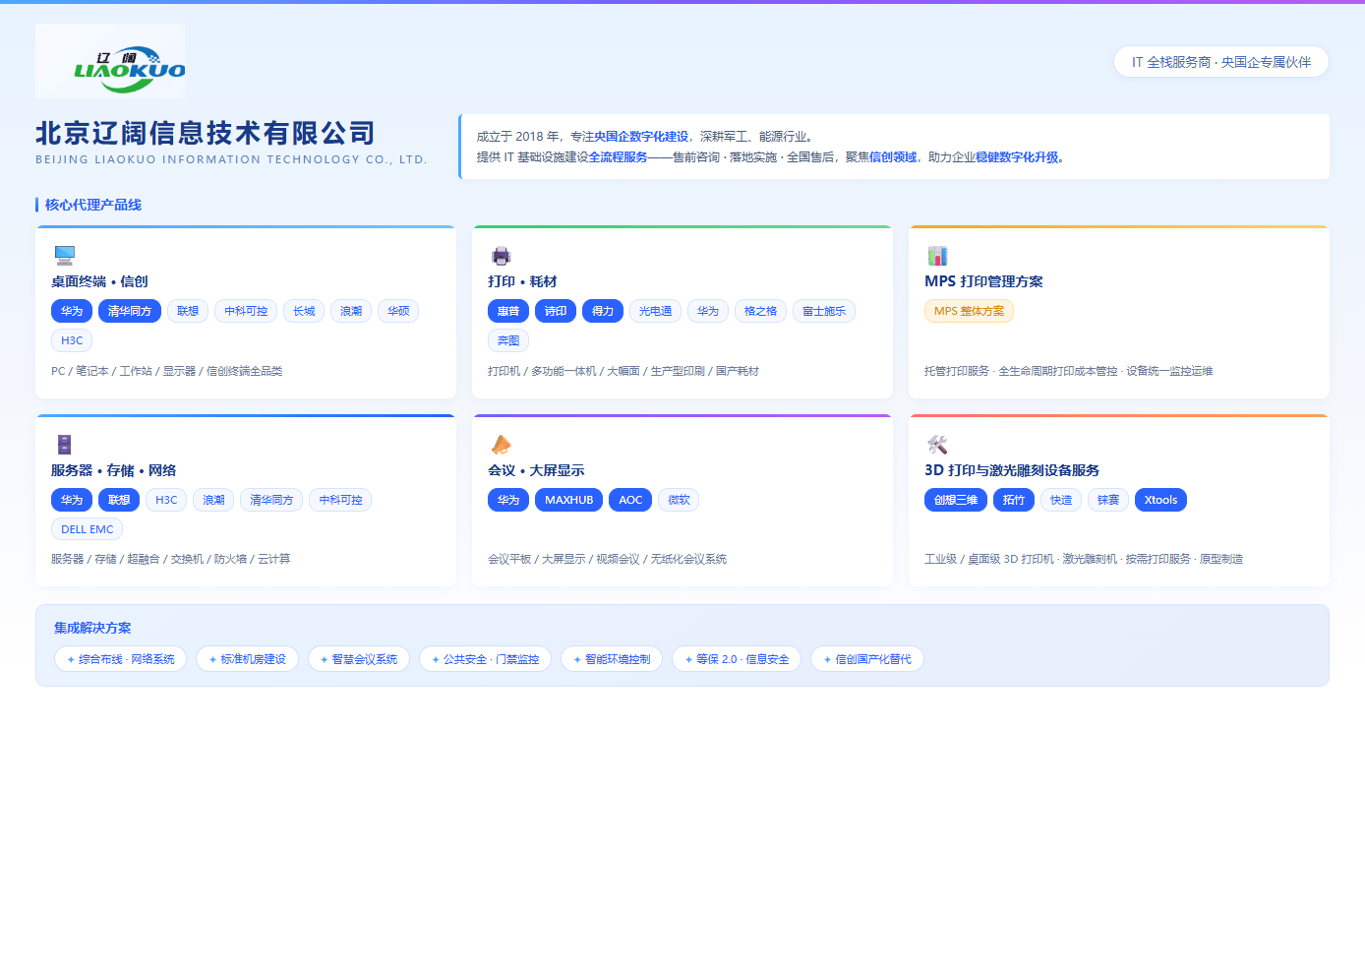Click the 光电通 brand tag
Image resolution: width=1365 pixels, height=975 pixels.
(x=655, y=311)
